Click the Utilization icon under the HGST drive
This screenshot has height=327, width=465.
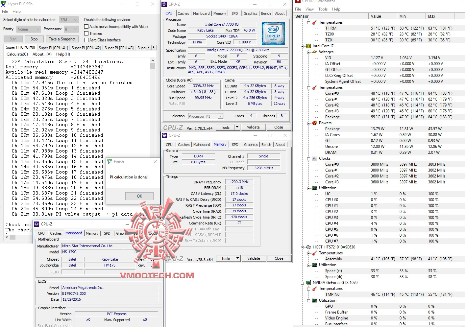pos(315,265)
